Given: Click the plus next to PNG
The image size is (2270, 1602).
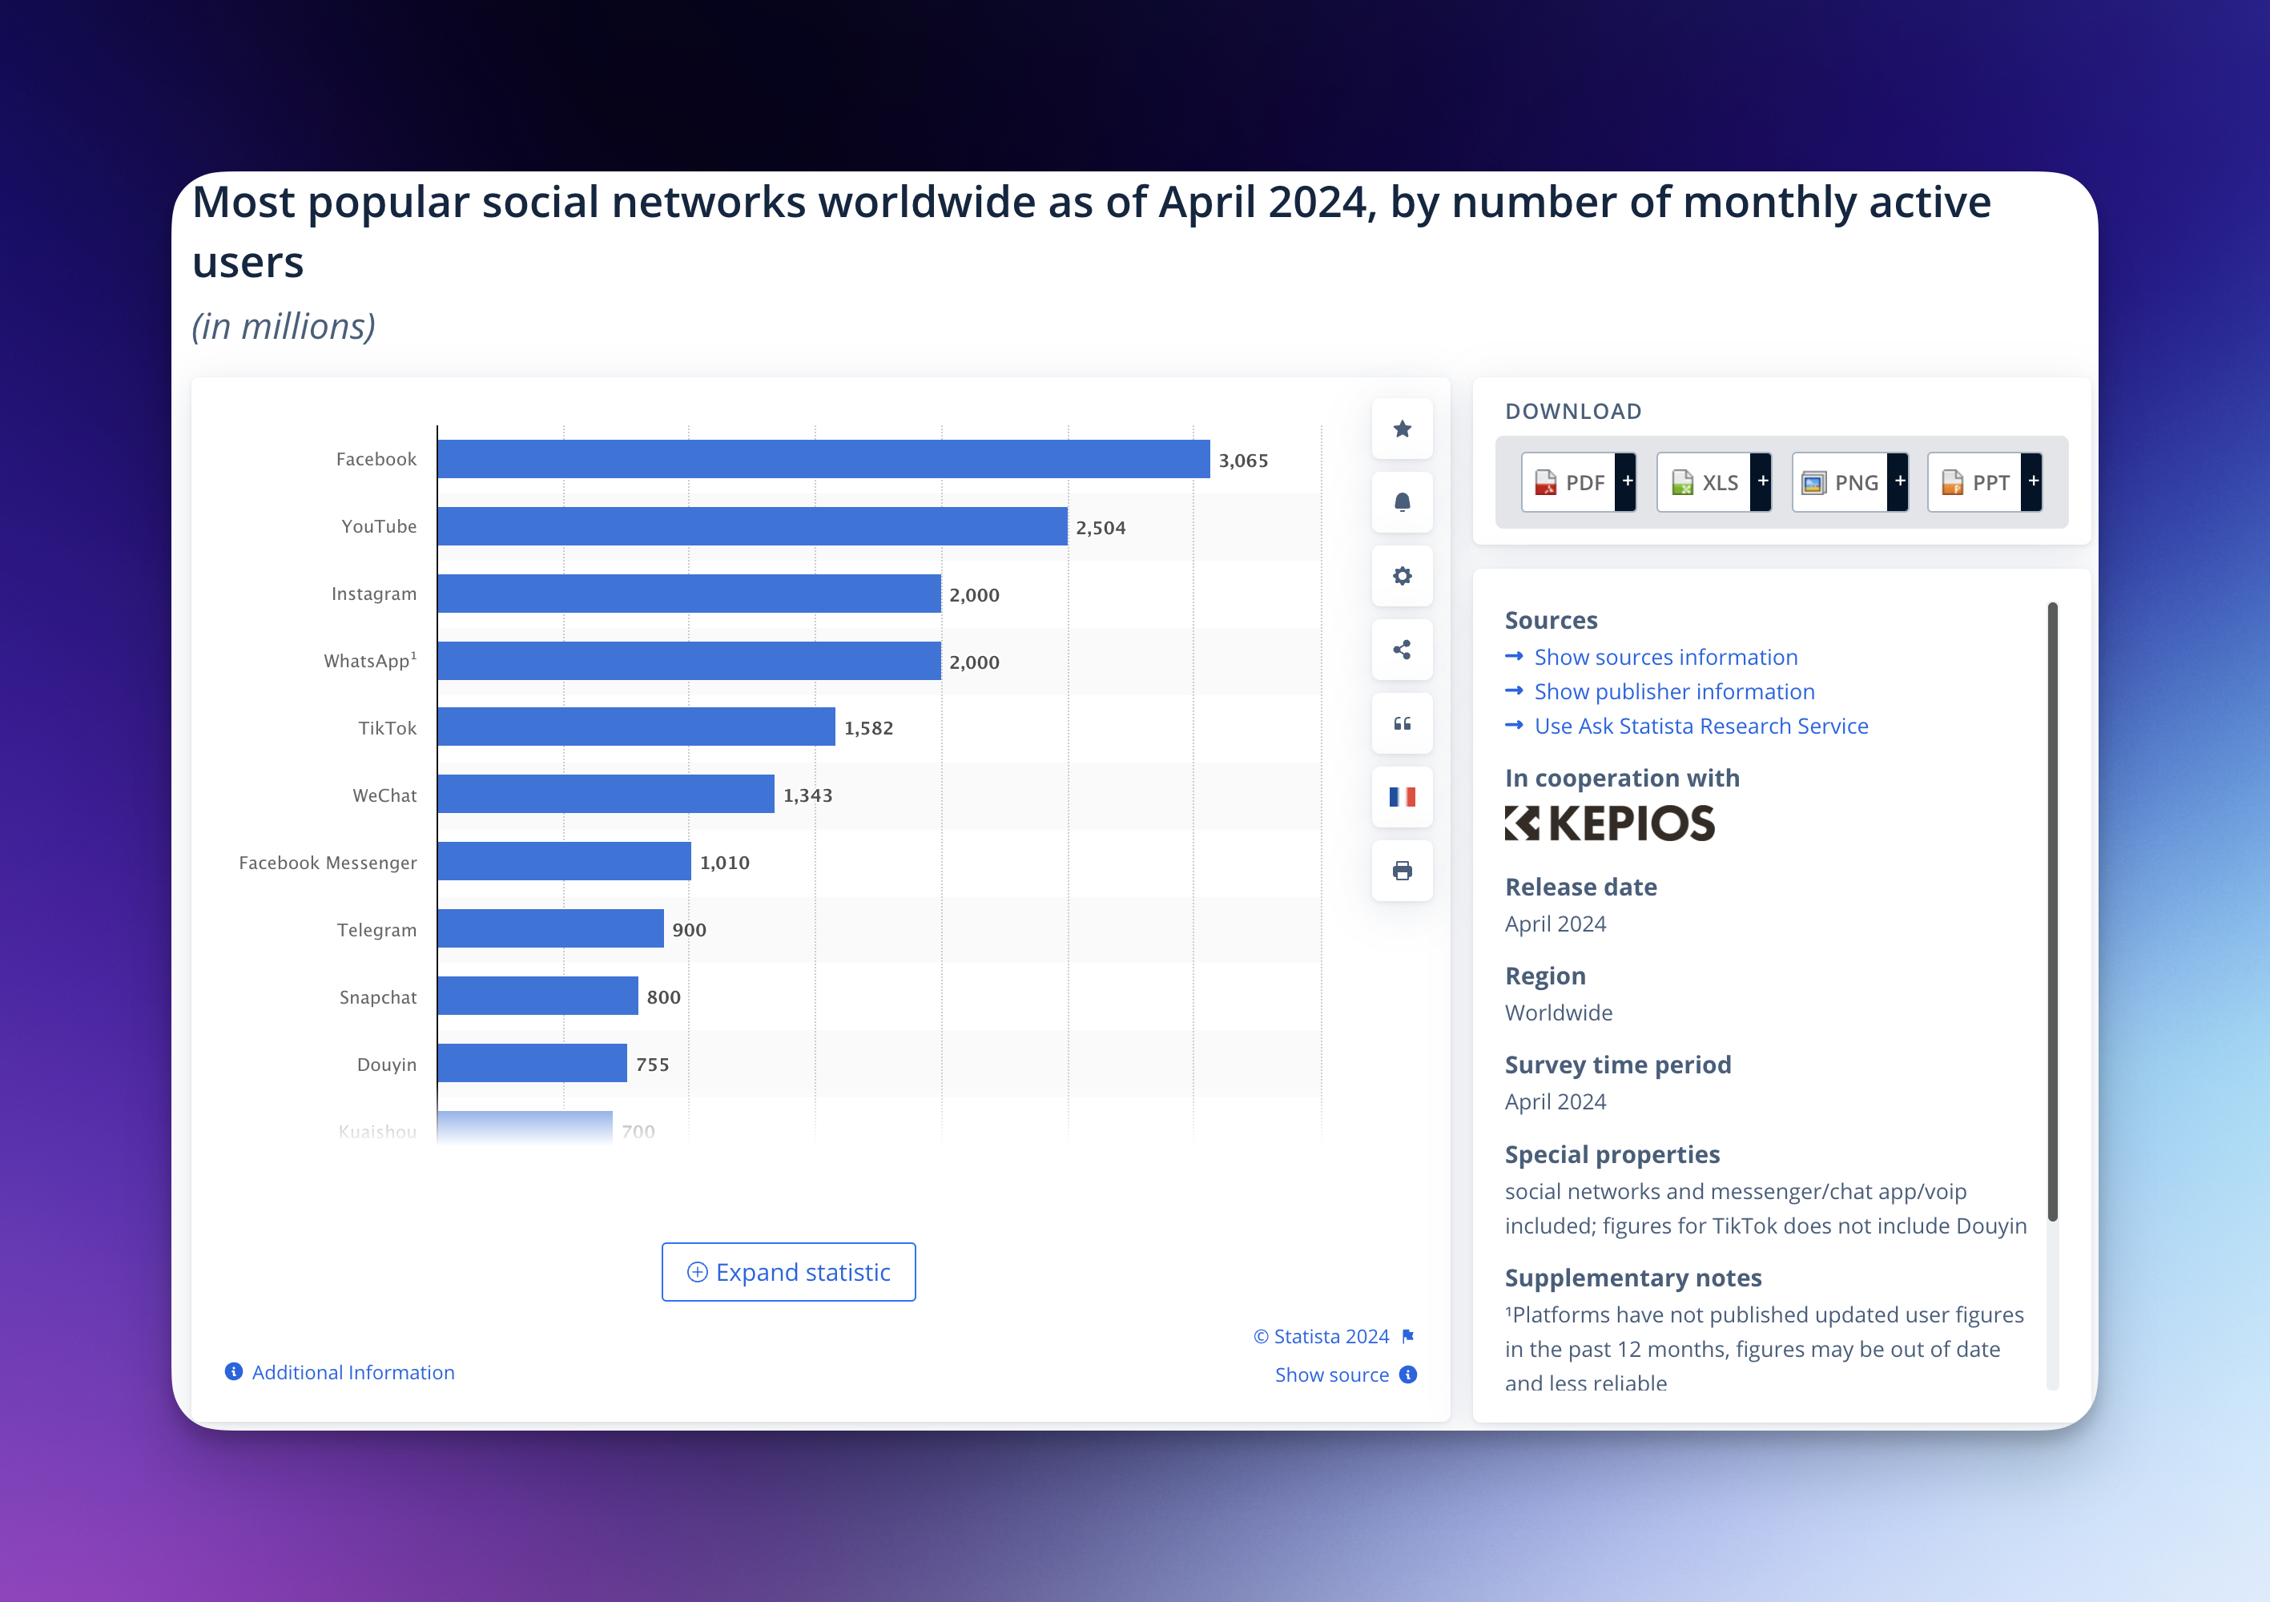Looking at the screenshot, I should [x=1898, y=482].
